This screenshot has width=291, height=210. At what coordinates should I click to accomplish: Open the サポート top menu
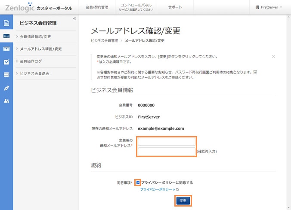click(175, 7)
